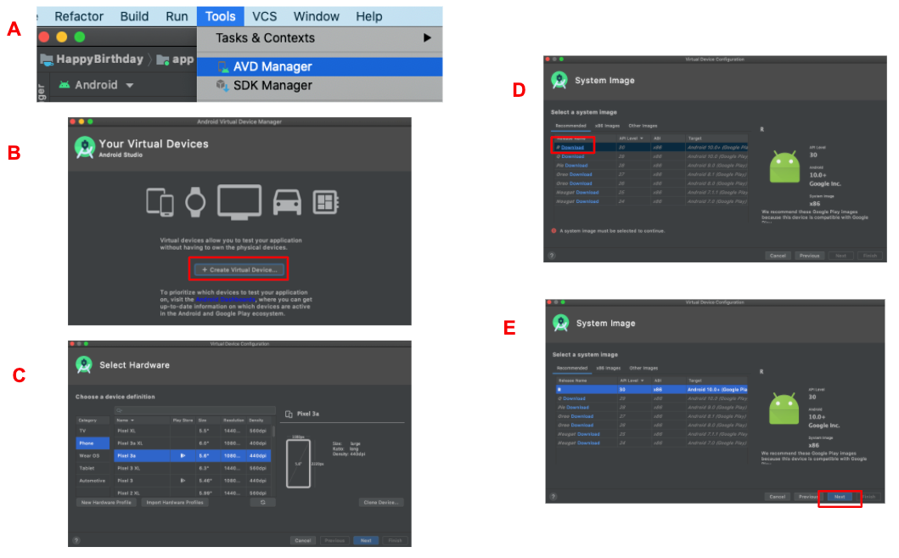Click the Clone Device button
Image resolution: width=899 pixels, height=558 pixels.
[x=380, y=503]
